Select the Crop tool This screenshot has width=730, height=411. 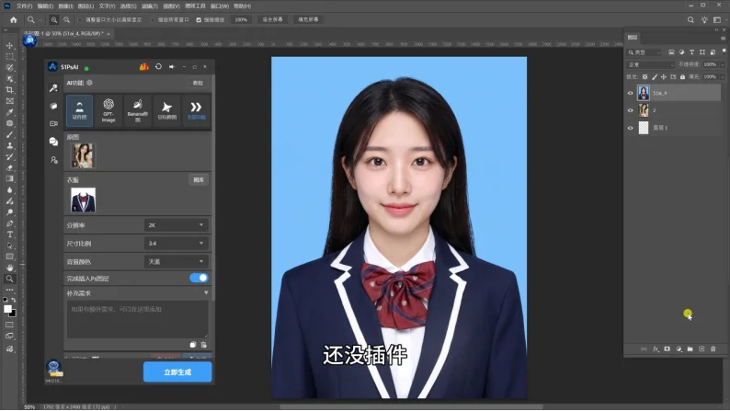(x=9, y=90)
